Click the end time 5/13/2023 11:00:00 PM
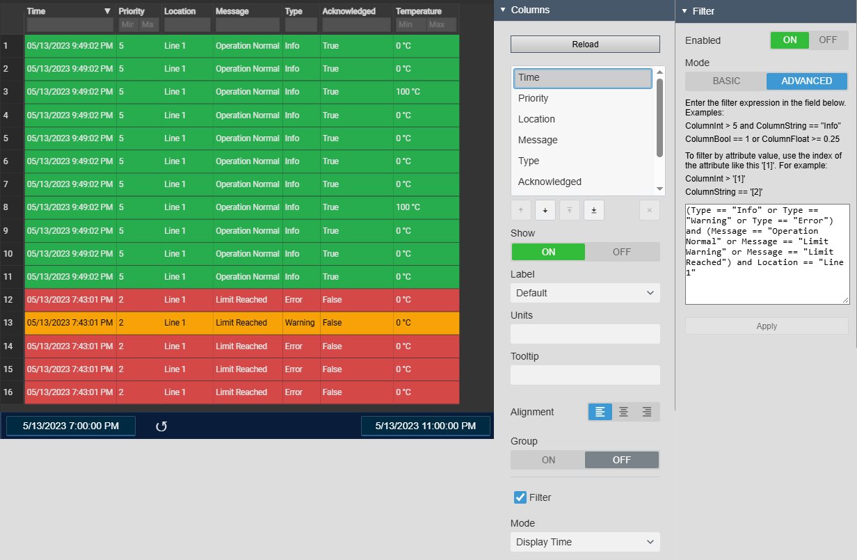857x560 pixels. (425, 426)
